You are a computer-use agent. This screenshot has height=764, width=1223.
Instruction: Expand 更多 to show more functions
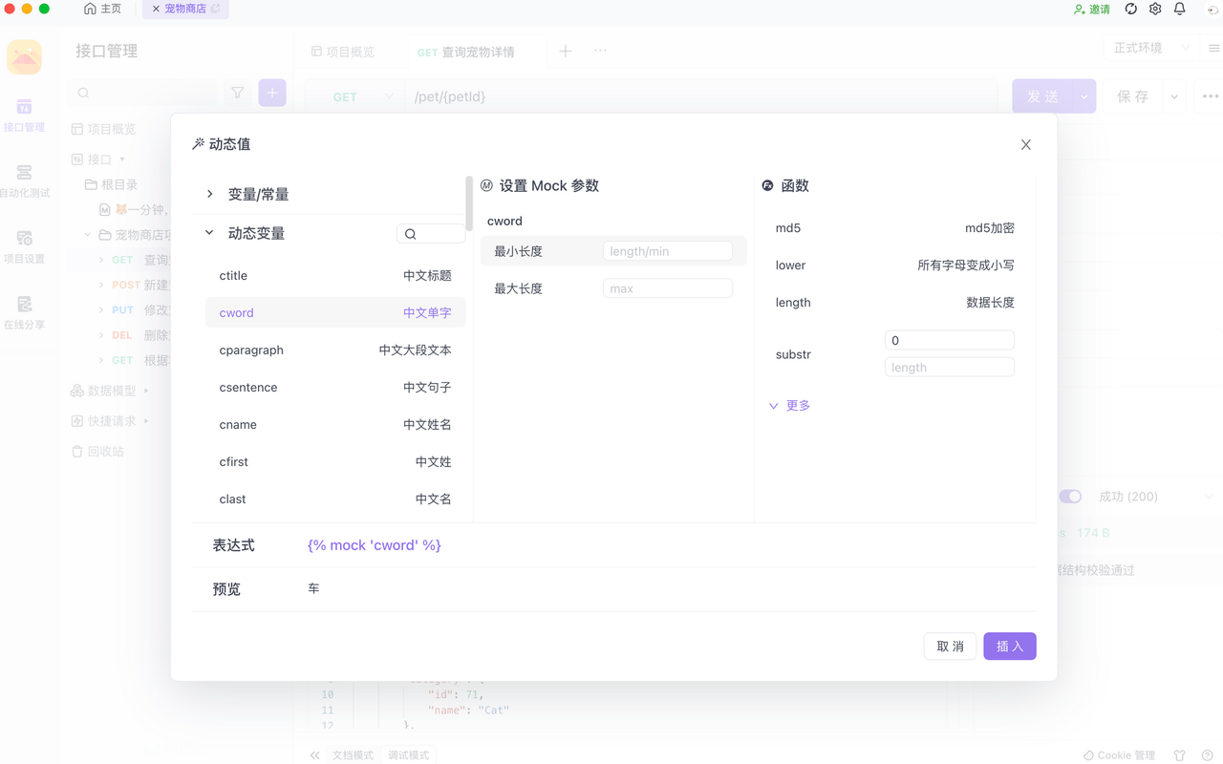click(790, 405)
